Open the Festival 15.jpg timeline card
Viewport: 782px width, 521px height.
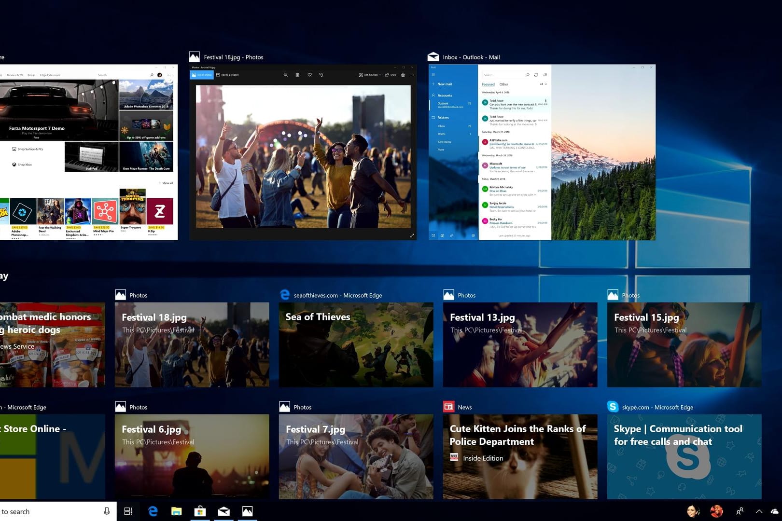[x=684, y=344]
